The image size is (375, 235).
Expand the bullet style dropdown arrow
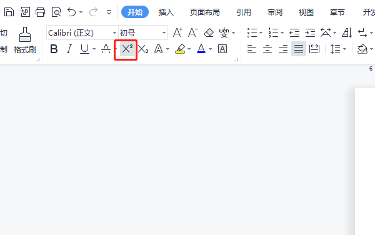coord(261,32)
